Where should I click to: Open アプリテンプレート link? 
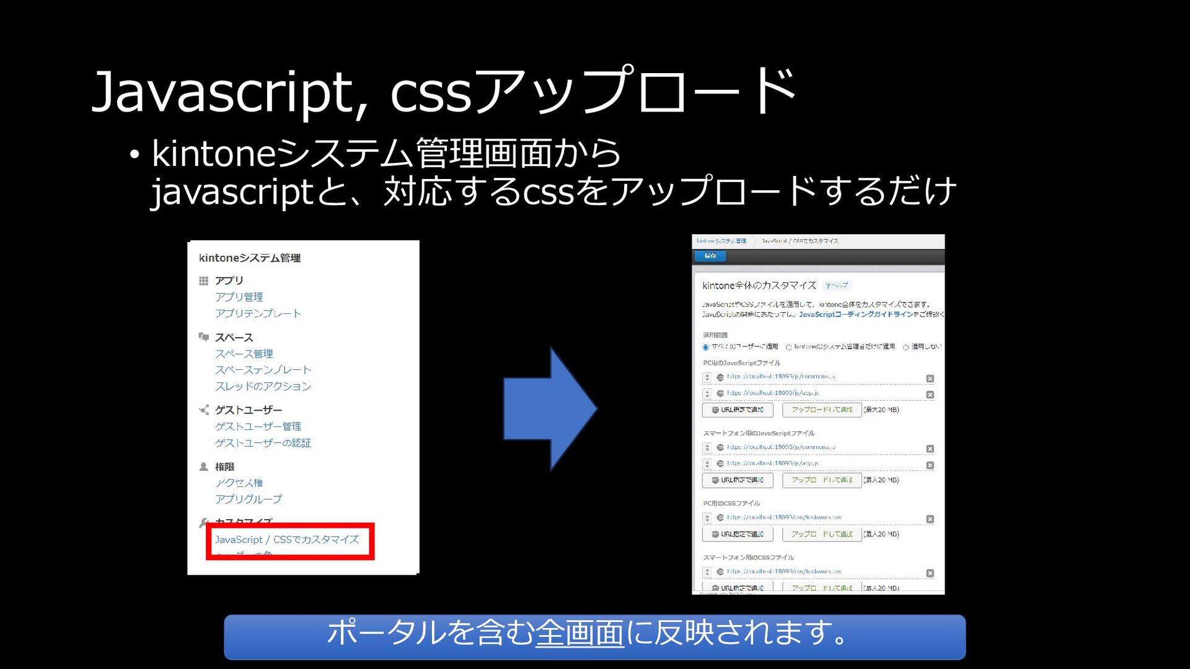[x=258, y=313]
